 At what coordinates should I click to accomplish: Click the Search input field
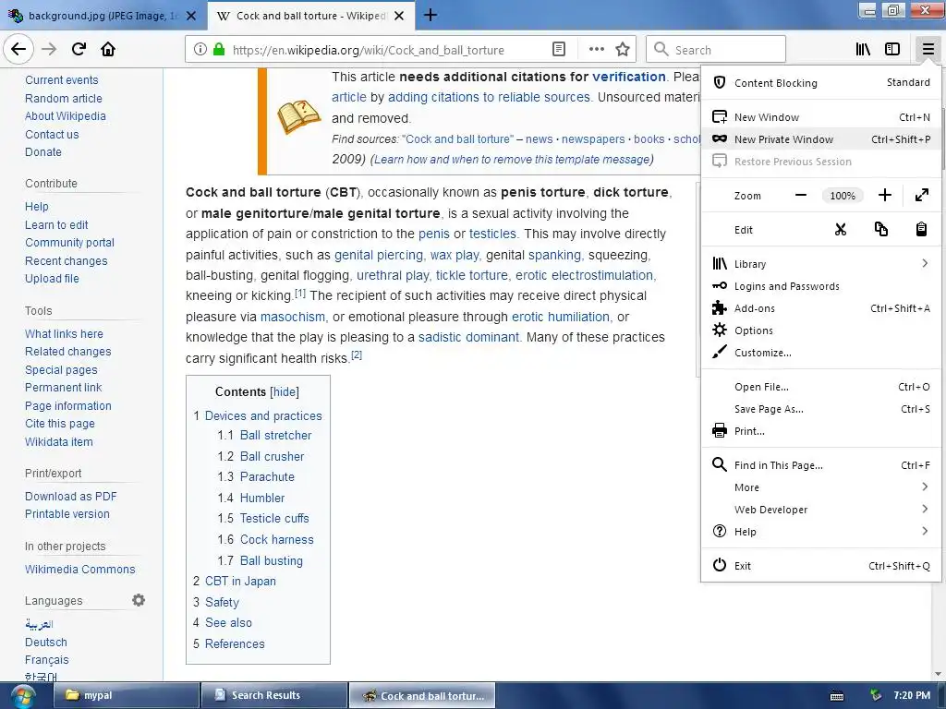tap(716, 50)
